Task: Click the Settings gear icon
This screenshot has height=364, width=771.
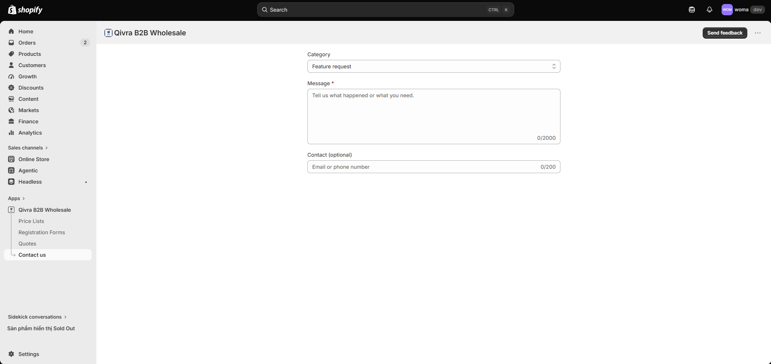Action: click(11, 354)
